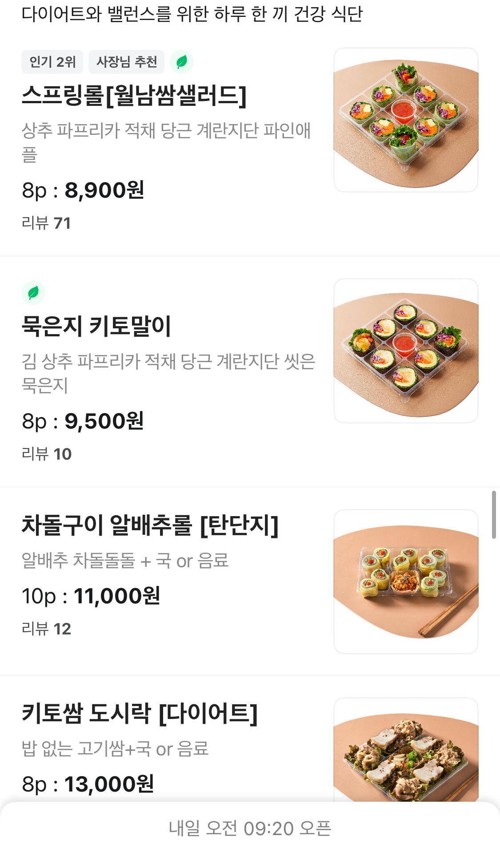Tap price 8p : 8,900원

tap(83, 190)
